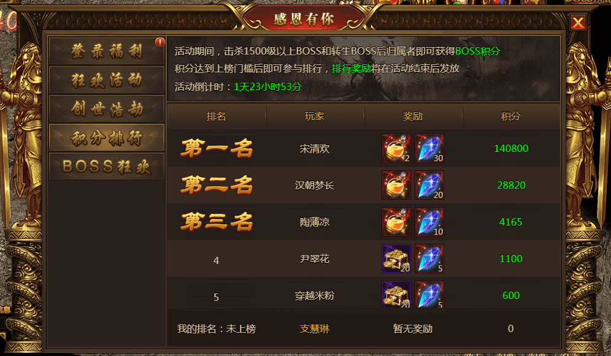The height and width of the screenshot is (356, 611).
Task: Click player name 汉朝梦长 in rankings
Action: [x=315, y=185]
